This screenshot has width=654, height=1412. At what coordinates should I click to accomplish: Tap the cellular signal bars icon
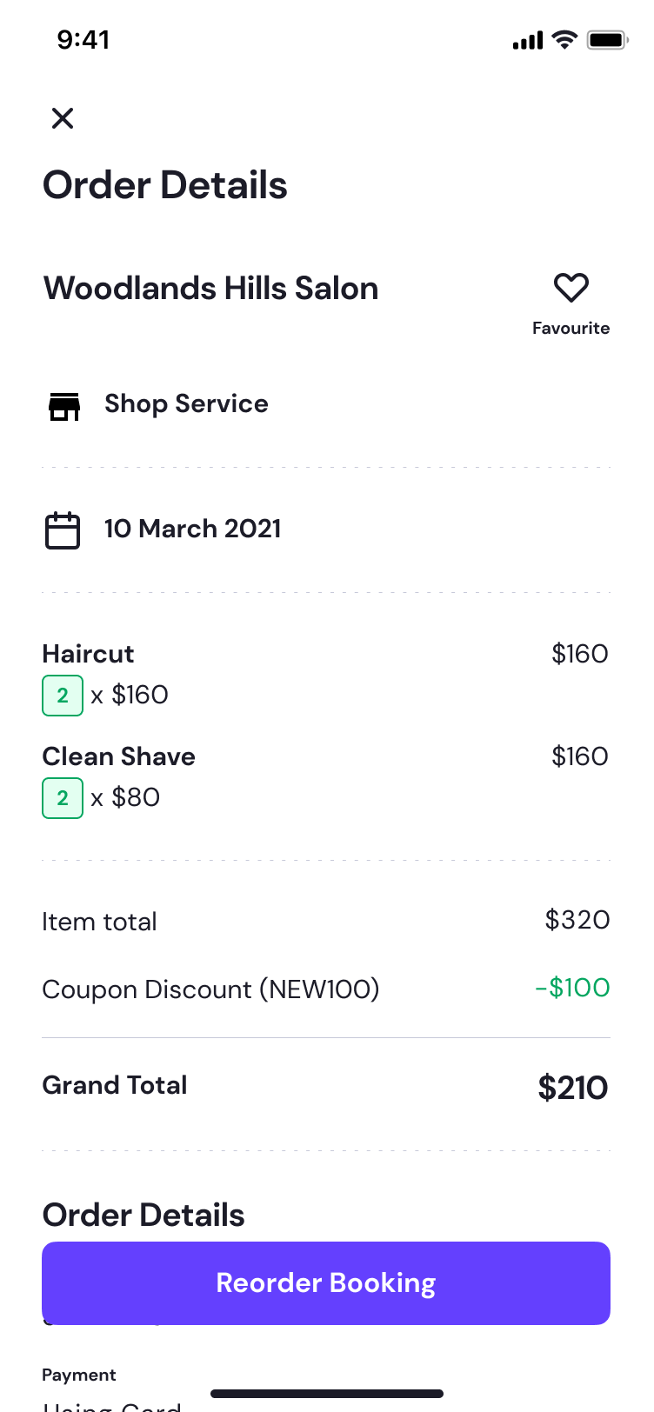(x=528, y=41)
